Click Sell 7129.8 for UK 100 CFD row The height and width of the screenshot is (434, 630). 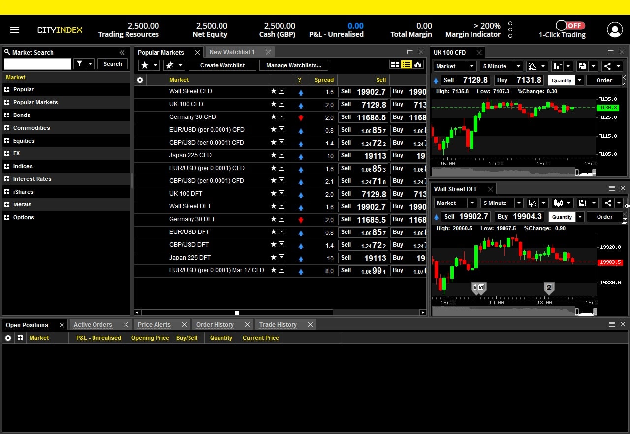tap(363, 105)
